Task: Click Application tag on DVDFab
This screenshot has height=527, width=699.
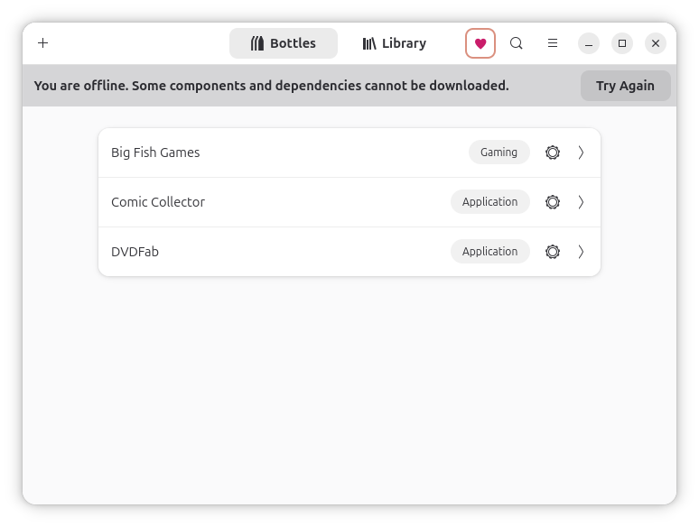Action: click(489, 252)
